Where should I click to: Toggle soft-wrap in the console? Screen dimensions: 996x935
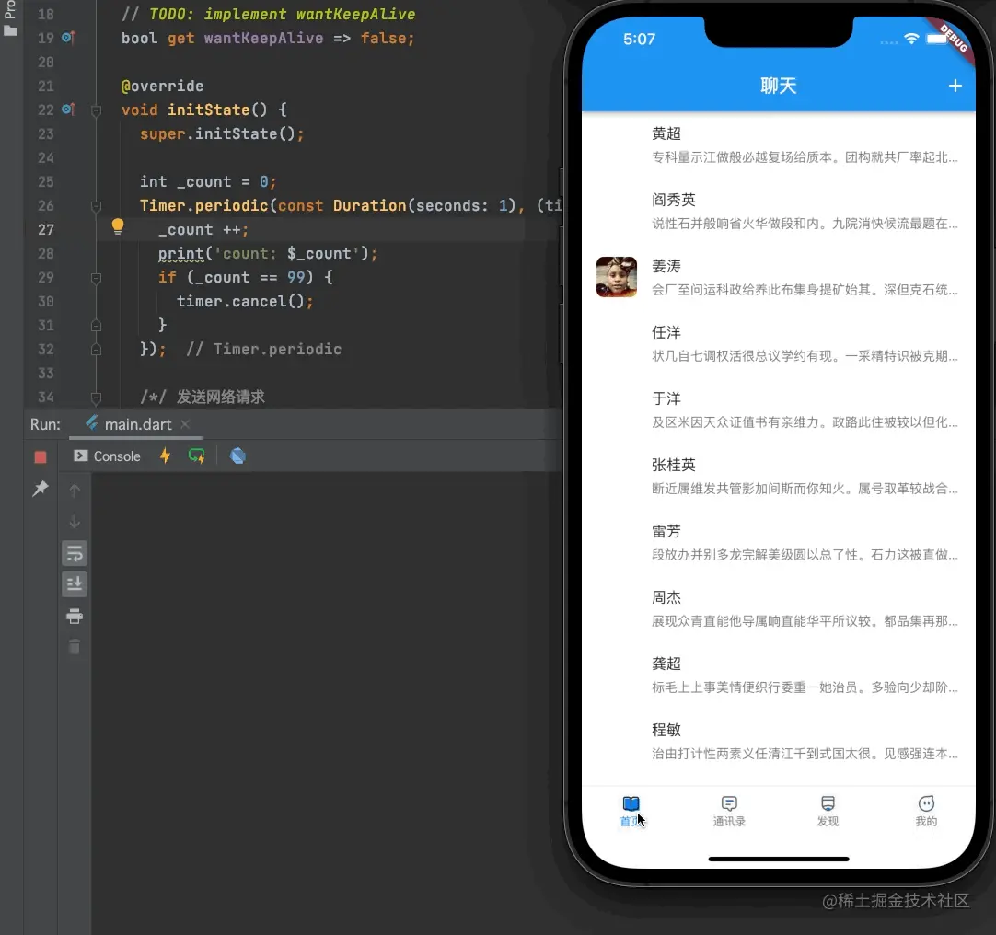pos(75,553)
